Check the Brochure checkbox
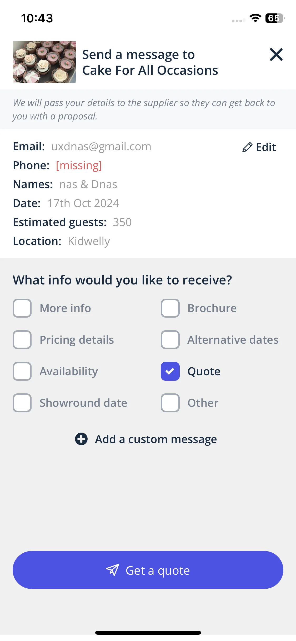Image resolution: width=296 pixels, height=641 pixels. click(170, 308)
